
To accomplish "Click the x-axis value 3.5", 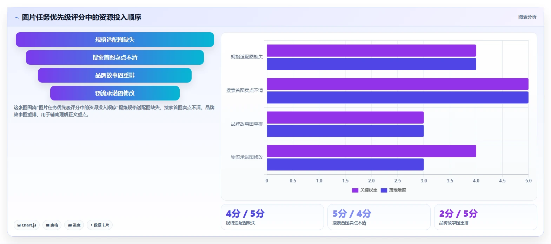I will [450, 181].
